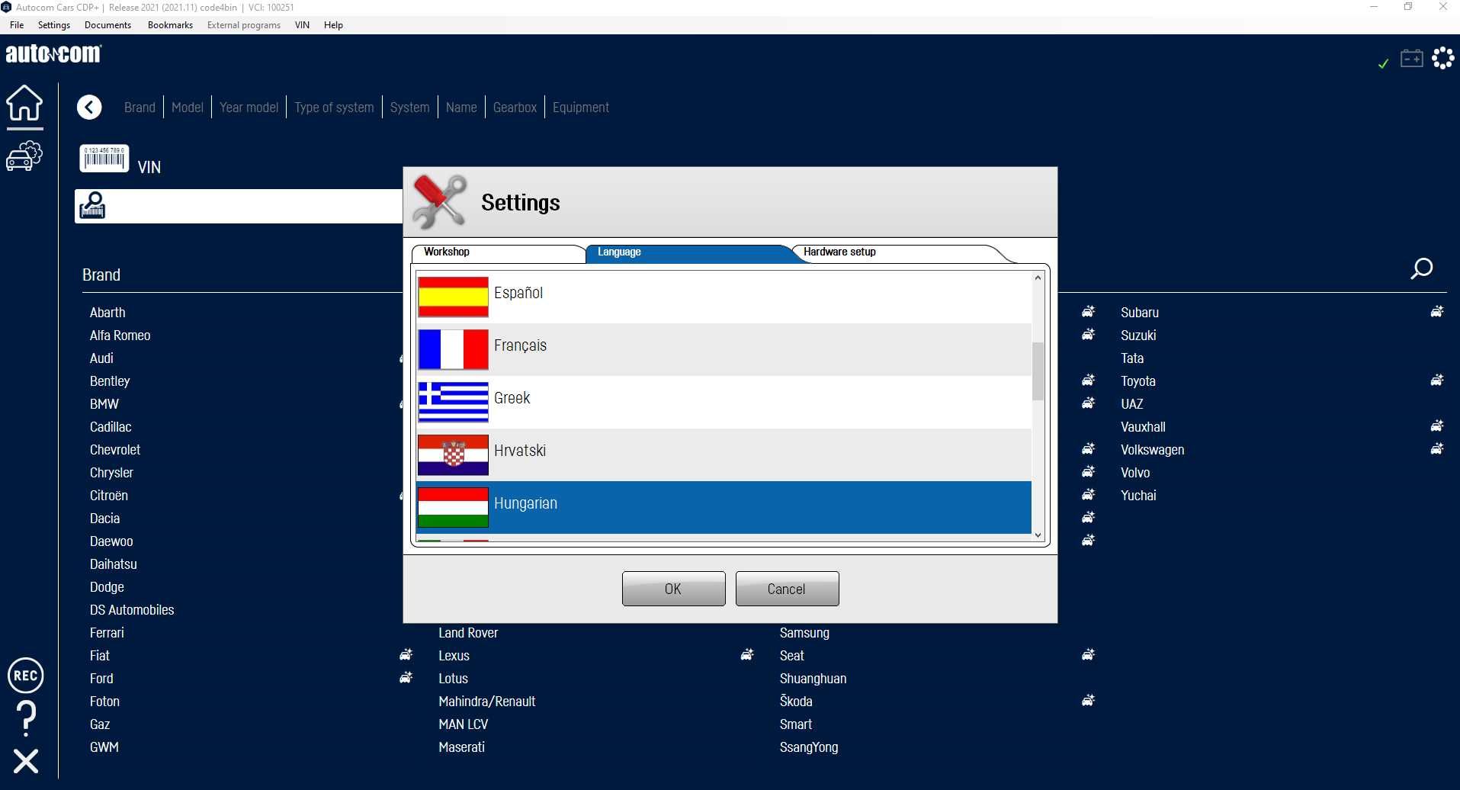Click the X exit icon in sidebar
Image resolution: width=1460 pixels, height=790 pixels.
click(26, 761)
